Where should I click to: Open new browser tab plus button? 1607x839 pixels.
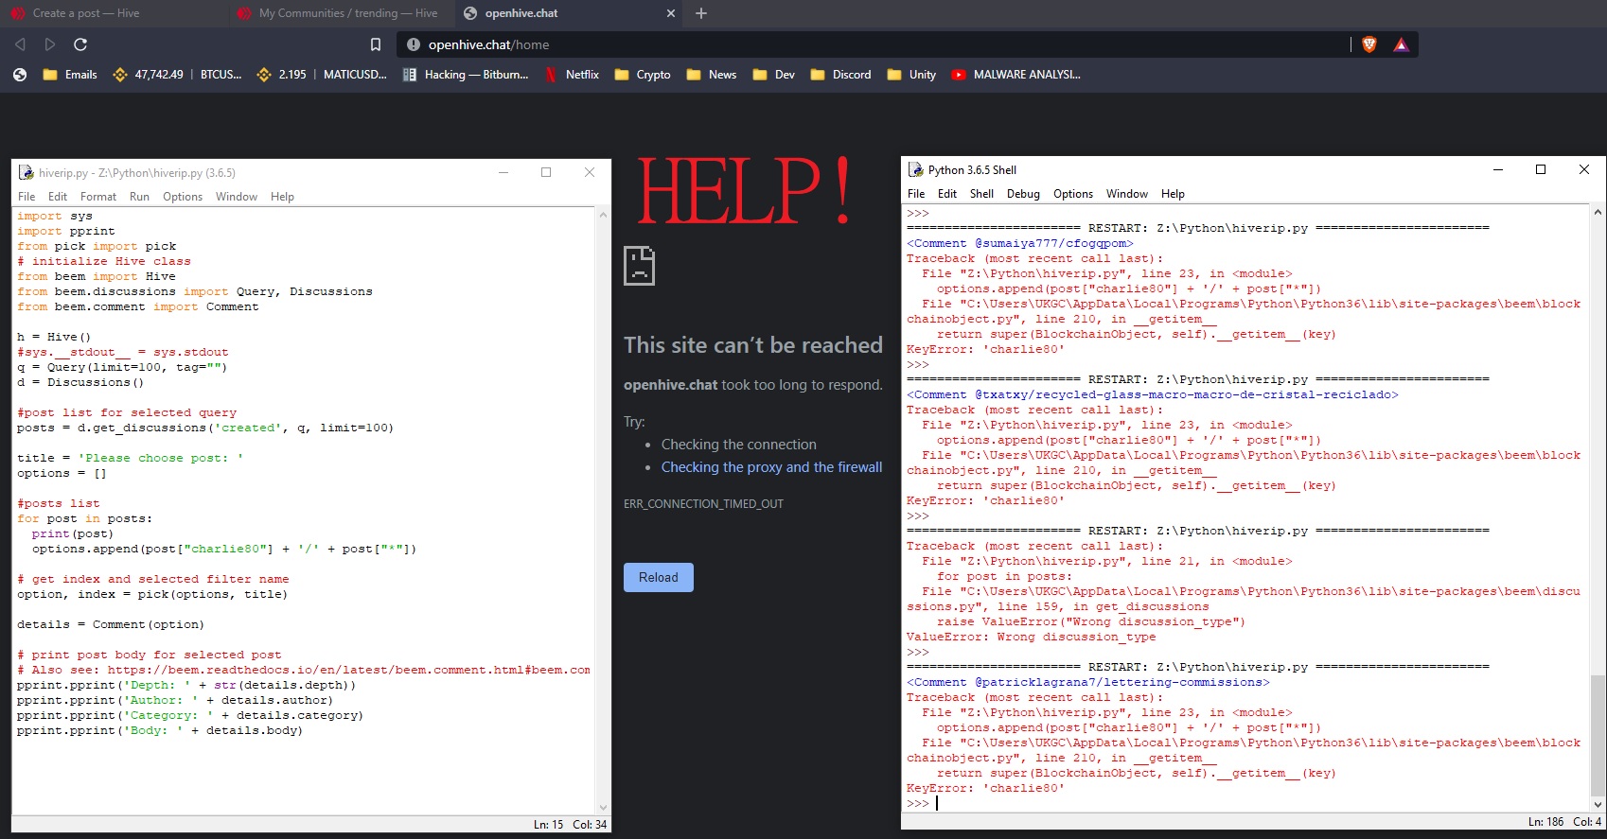click(701, 13)
